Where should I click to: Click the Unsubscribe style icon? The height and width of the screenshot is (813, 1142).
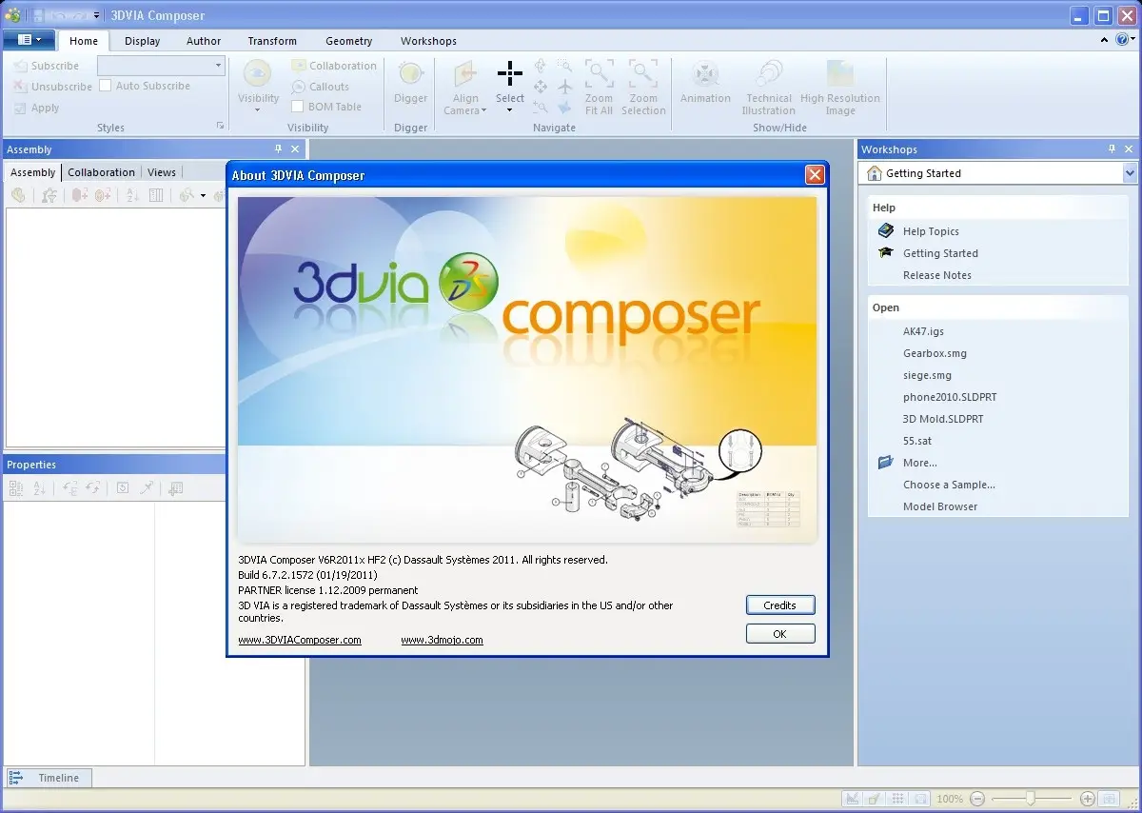pos(20,87)
